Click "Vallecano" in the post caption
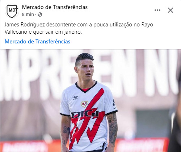This screenshot has width=181, height=152. pyautogui.click(x=16, y=32)
